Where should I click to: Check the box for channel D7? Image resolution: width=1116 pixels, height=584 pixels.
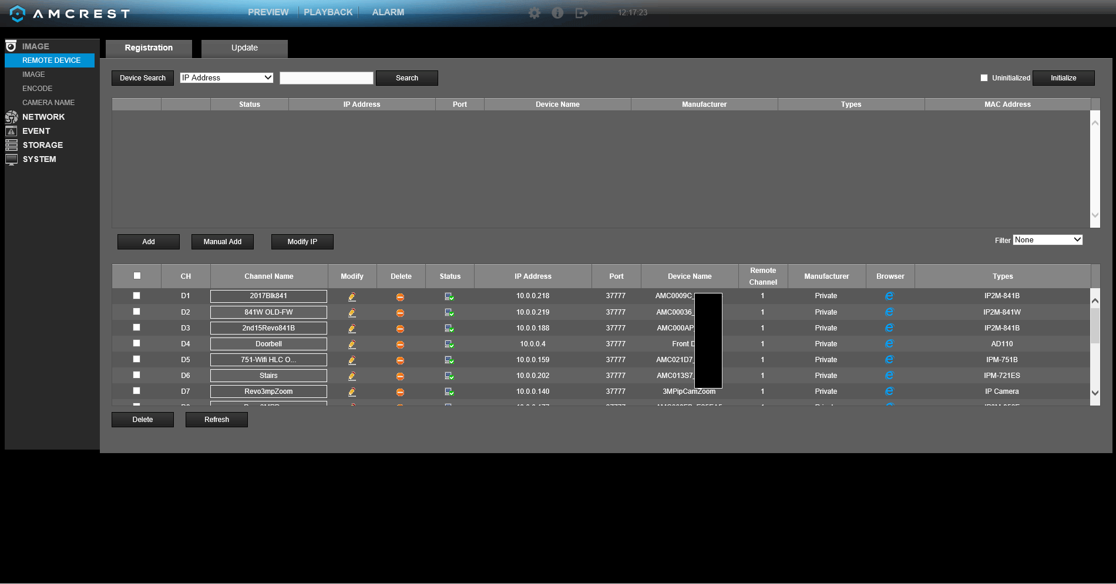(136, 390)
